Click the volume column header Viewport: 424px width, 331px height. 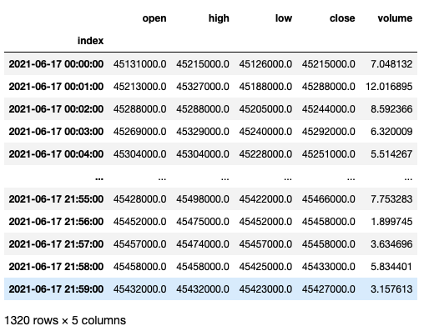(395, 18)
